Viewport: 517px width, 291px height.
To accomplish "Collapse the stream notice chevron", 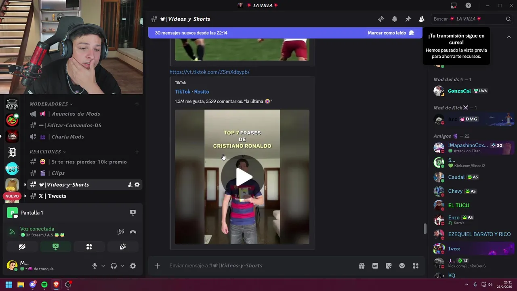I will tap(509, 37).
